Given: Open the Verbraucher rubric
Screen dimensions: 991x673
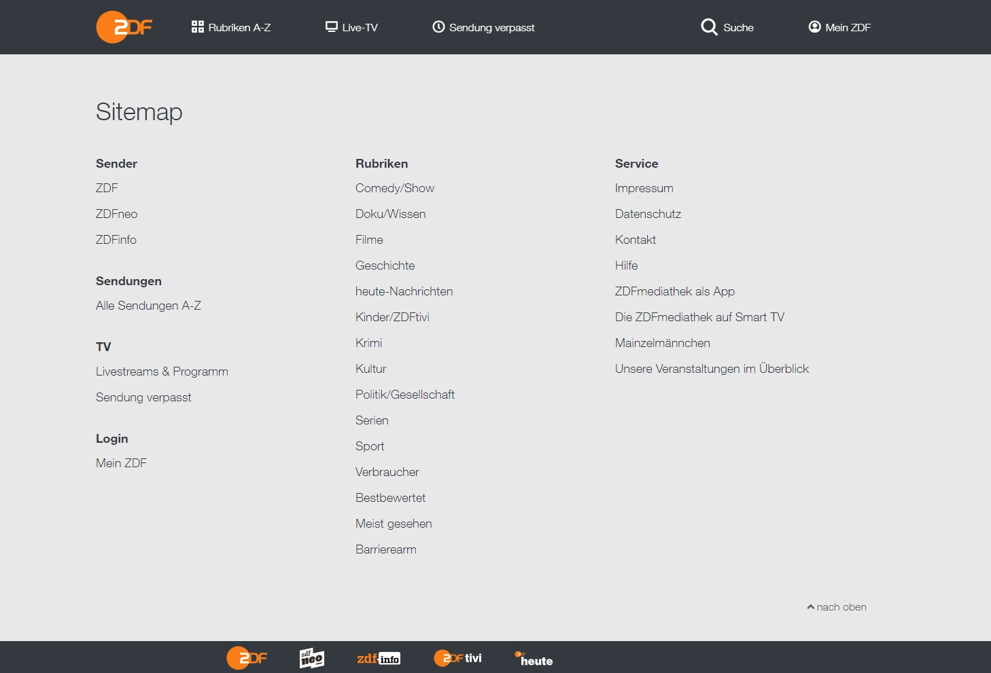Looking at the screenshot, I should point(387,472).
